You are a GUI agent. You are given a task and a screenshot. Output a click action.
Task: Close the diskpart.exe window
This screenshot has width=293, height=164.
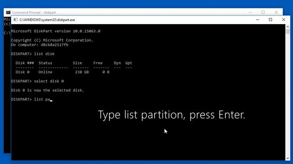click(283, 20)
